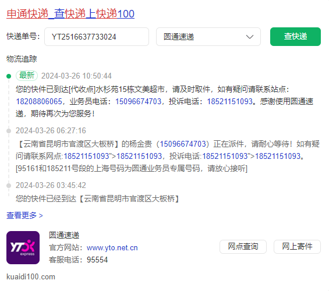Click the gray 06:27:16 timeline dot
Screen dimensions: 329x291
pos(9,131)
